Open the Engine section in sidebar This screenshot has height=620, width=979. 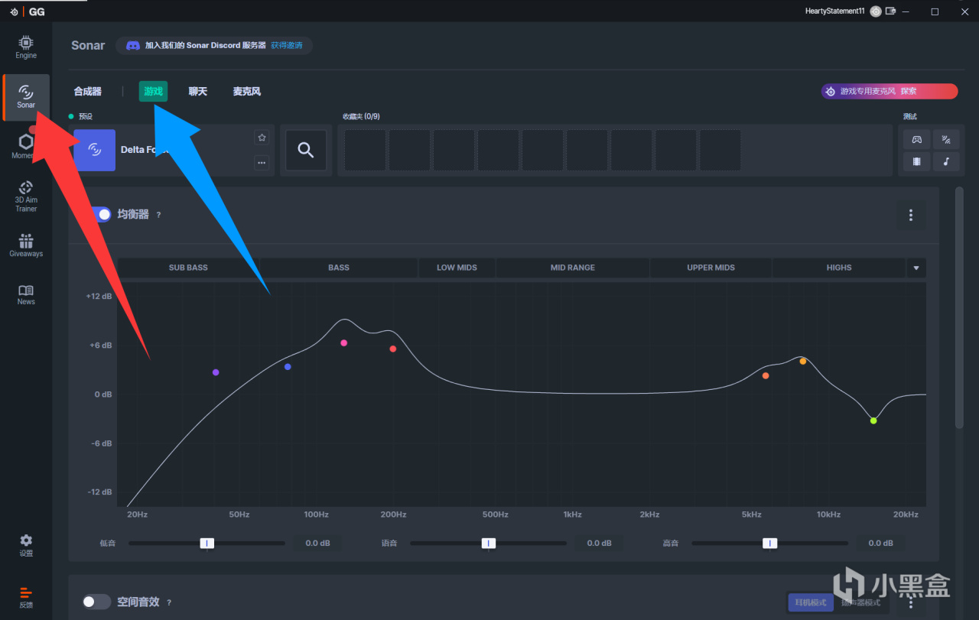coord(26,47)
